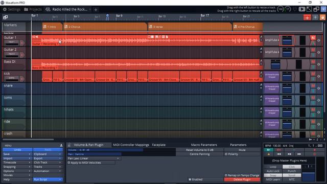327x184 pixels.
Task: Select the Volume & Pan Plugin tab
Action: pos(88,145)
